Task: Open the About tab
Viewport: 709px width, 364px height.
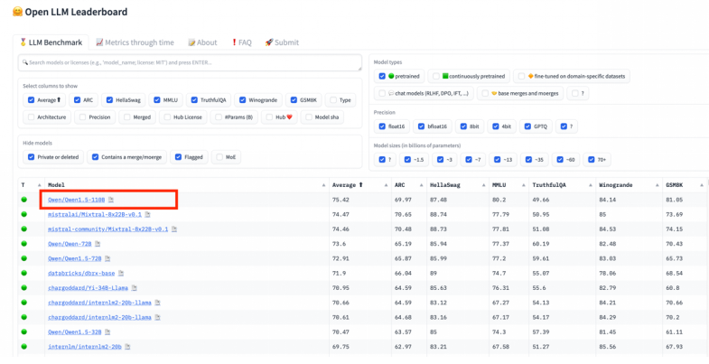Action: [x=202, y=42]
